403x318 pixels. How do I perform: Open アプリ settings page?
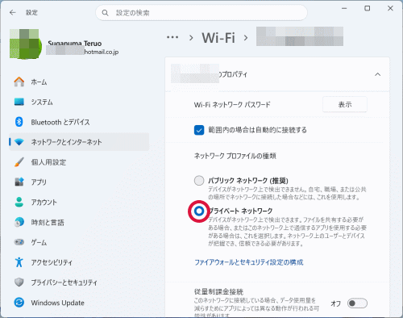tap(79, 182)
